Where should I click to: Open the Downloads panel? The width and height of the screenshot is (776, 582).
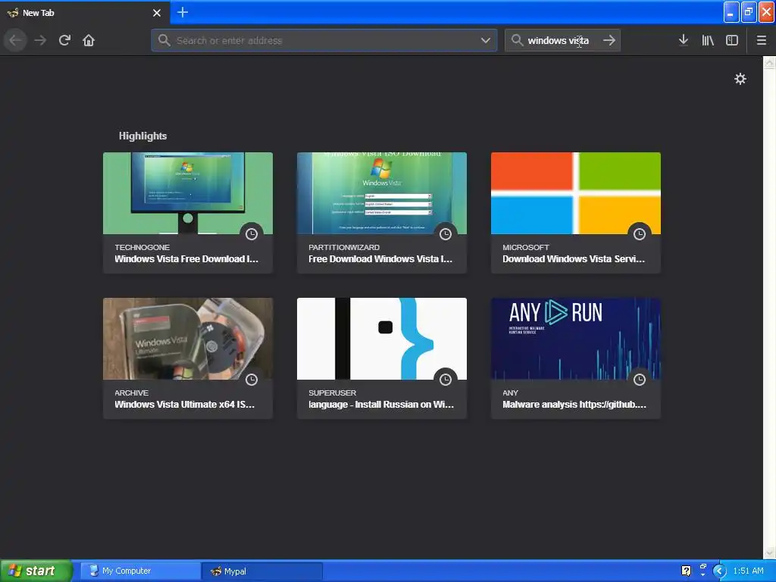(x=683, y=40)
